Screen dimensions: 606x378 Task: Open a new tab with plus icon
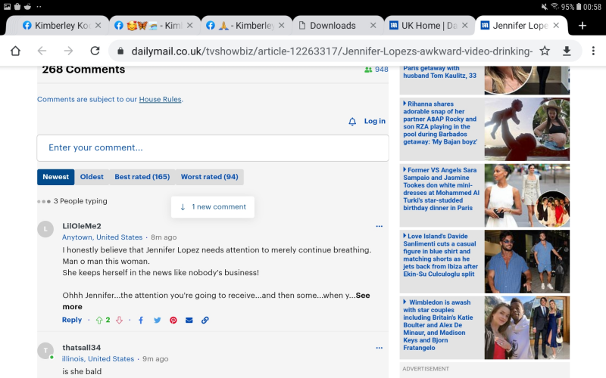[583, 26]
